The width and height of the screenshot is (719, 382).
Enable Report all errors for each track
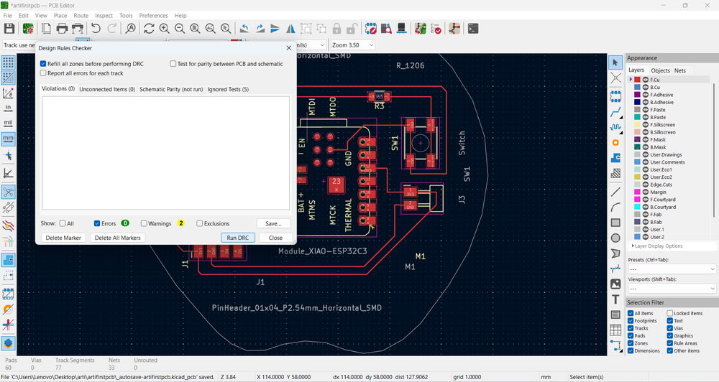(43, 73)
